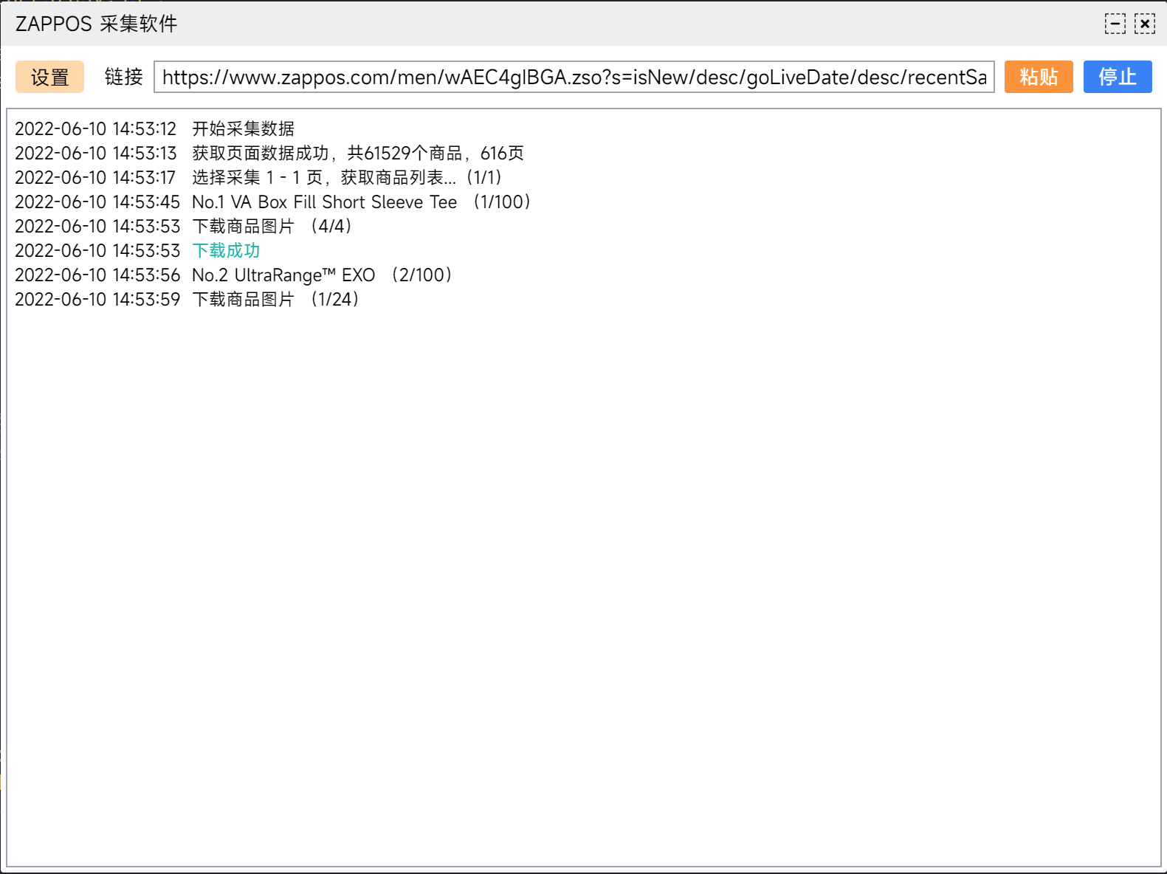Open the 设置 settings button
Screen dimensions: 1167x874
point(49,77)
